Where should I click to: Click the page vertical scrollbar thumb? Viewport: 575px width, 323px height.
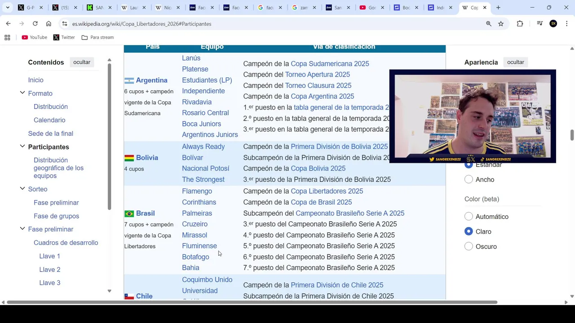pos(572,135)
